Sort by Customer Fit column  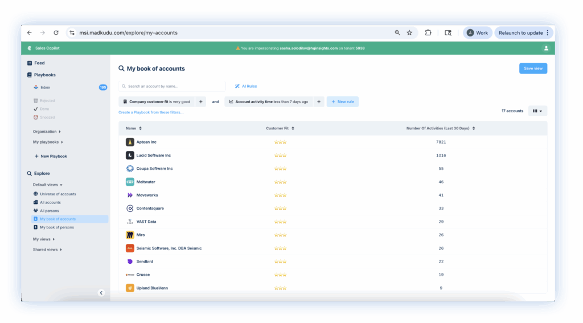pos(293,128)
